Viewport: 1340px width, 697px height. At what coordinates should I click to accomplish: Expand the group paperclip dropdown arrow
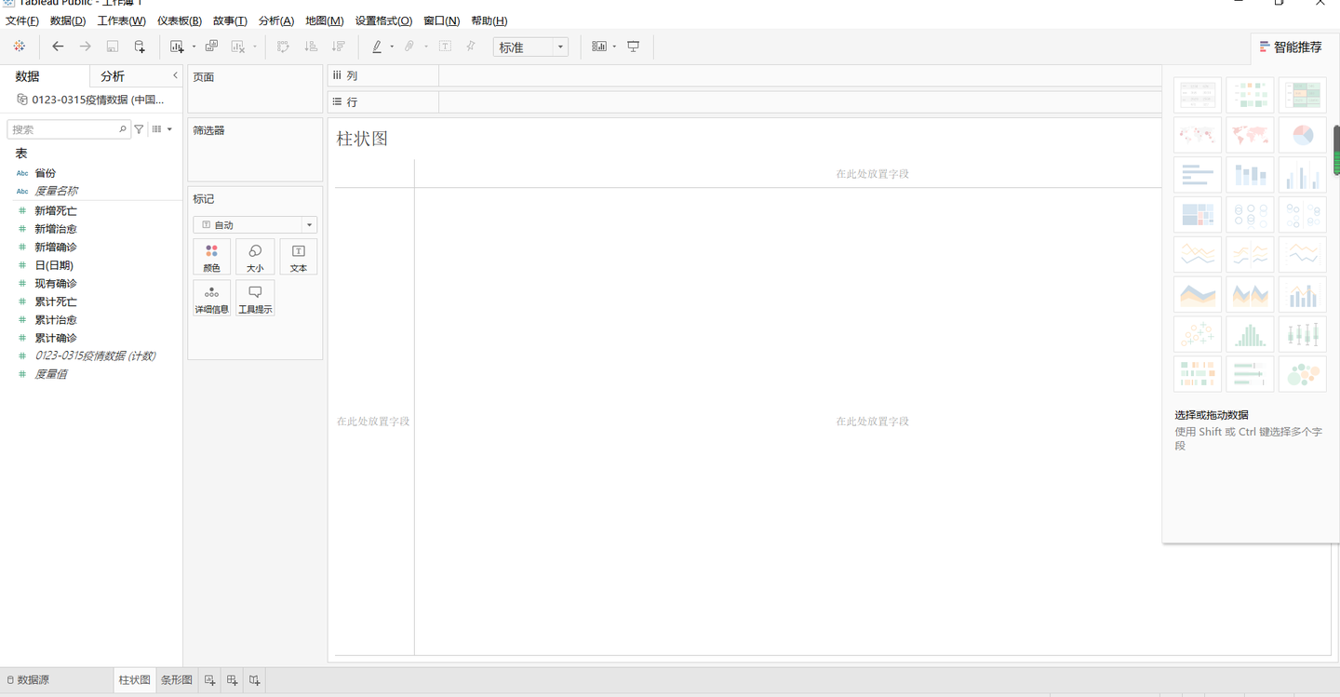tap(426, 47)
